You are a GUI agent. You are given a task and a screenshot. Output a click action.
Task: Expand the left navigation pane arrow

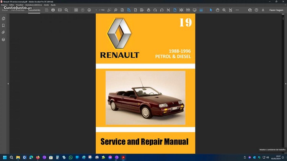8,84
